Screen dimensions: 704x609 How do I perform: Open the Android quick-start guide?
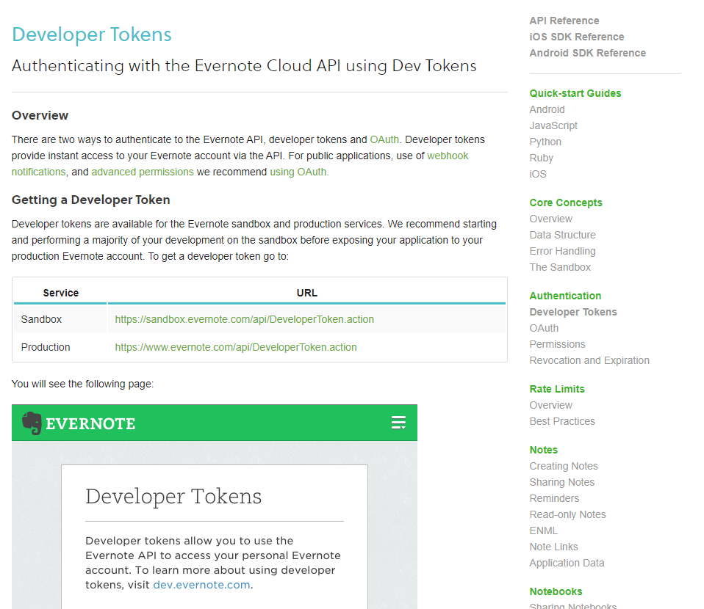547,109
